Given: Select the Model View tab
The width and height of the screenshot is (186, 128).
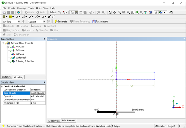Looking at the screenshot, I should (x=54, y=121).
